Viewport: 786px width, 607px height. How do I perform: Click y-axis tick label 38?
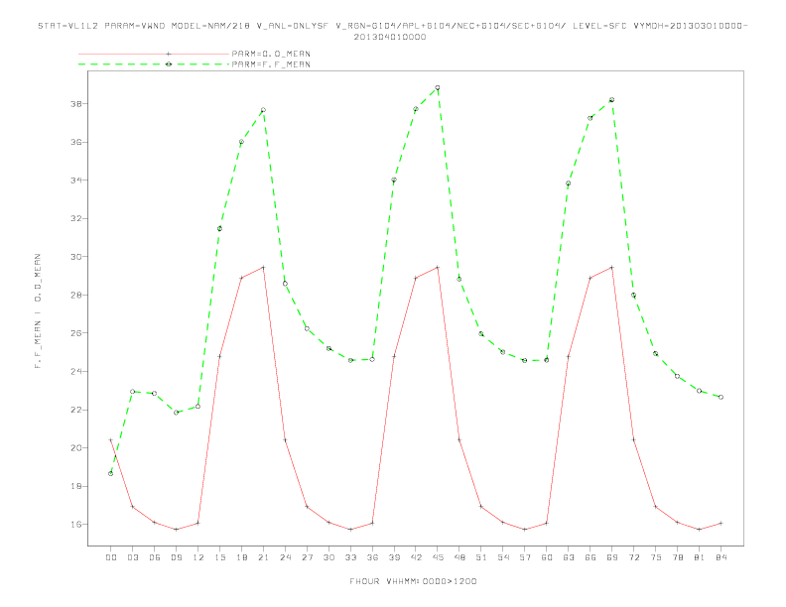(x=76, y=104)
